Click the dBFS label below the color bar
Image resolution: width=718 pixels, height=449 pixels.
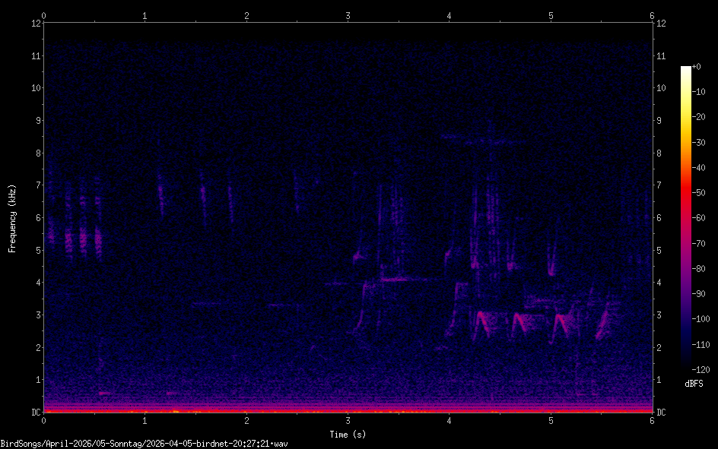693,384
